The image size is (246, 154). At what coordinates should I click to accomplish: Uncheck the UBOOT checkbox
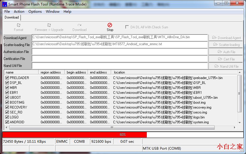pyautogui.click(x=7, y=97)
